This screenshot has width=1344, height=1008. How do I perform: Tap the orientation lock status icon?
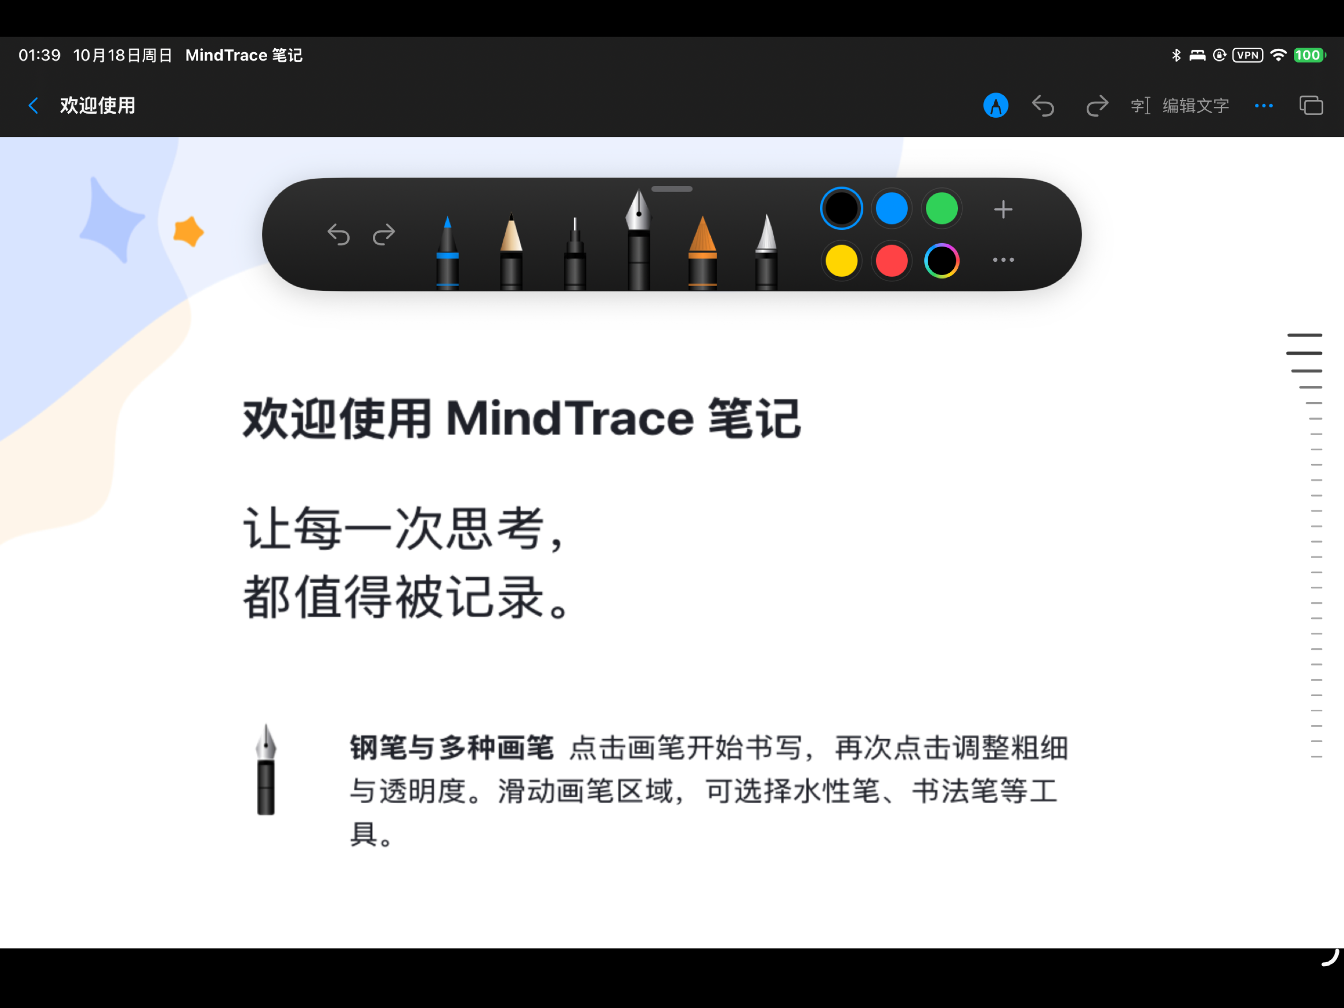1220,55
